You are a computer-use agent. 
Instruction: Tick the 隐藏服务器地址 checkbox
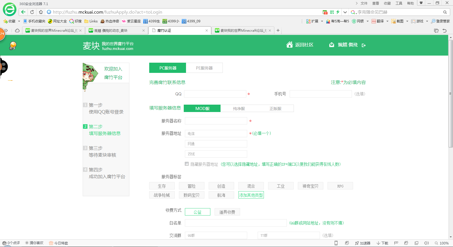187,164
